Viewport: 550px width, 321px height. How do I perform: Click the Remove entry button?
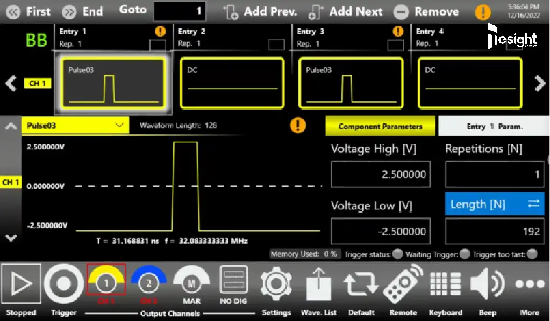click(426, 11)
